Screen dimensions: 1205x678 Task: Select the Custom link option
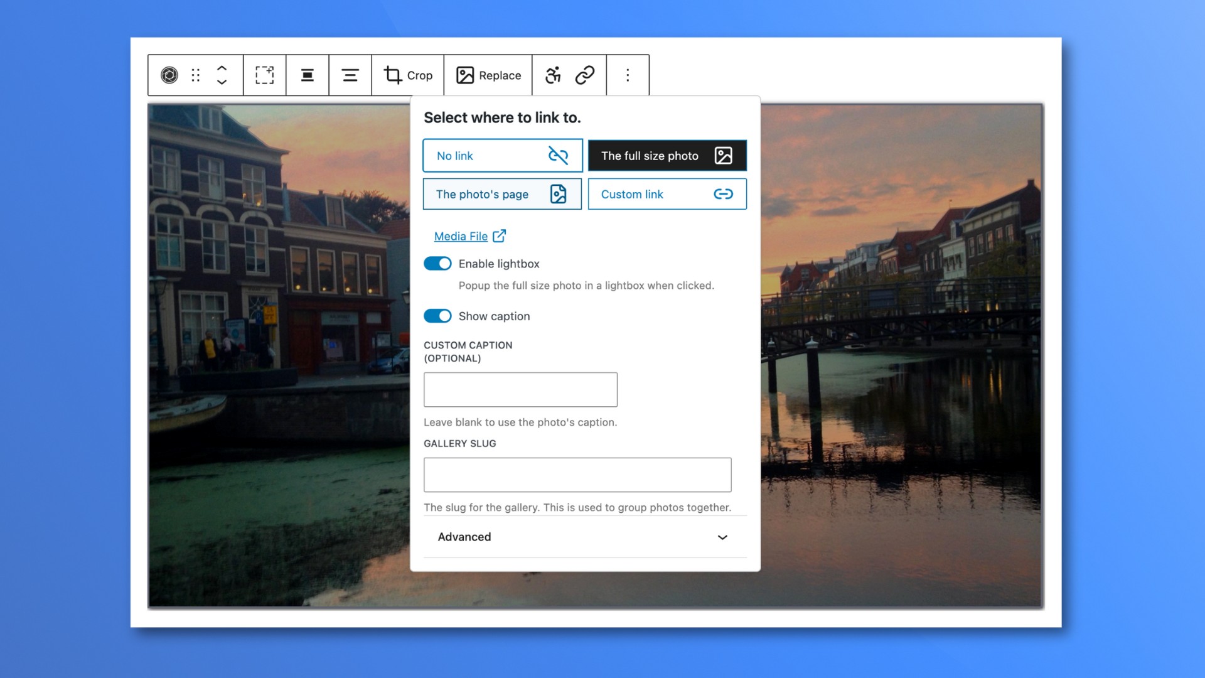[667, 195]
